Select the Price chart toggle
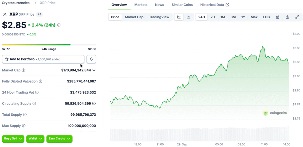 (x=115, y=17)
